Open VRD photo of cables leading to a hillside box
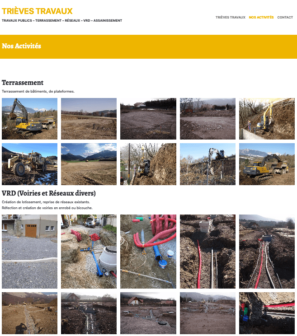The width and height of the screenshot is (297, 336). tap(267, 252)
